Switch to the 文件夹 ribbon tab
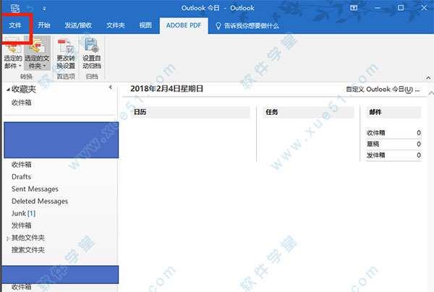This screenshot has height=292, width=434. (116, 25)
